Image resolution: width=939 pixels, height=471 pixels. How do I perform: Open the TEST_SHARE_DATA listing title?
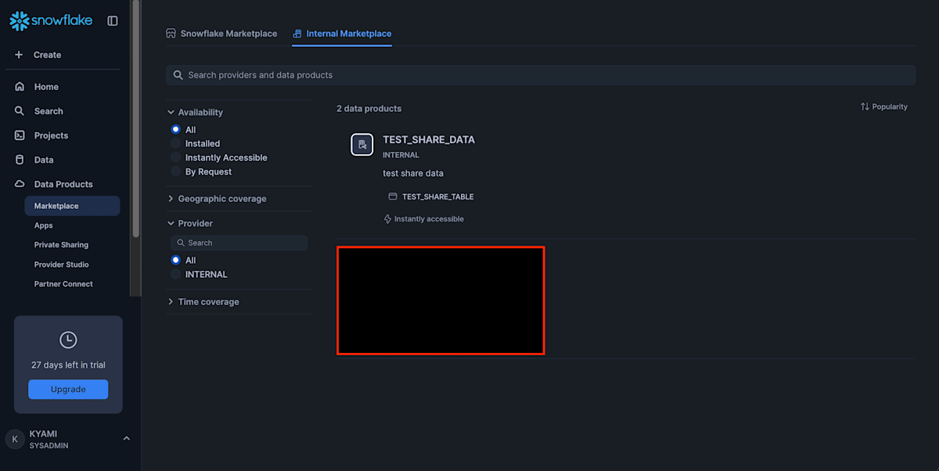point(429,140)
